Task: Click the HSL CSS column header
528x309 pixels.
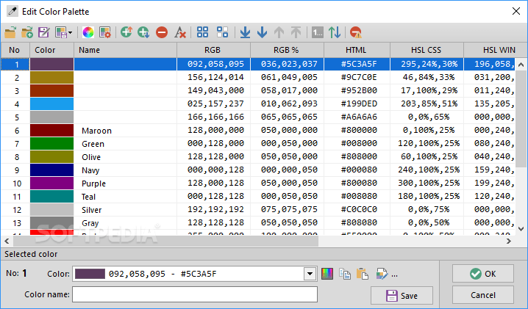Action: 427,50
